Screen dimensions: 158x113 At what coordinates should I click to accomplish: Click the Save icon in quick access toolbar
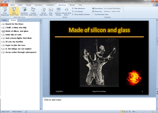click(5, 2)
